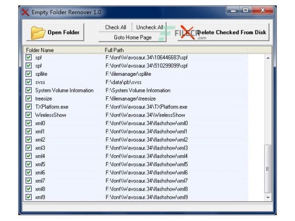Click path ending in flashshow\xml5
Screen dimensions: 295x221
146,164
